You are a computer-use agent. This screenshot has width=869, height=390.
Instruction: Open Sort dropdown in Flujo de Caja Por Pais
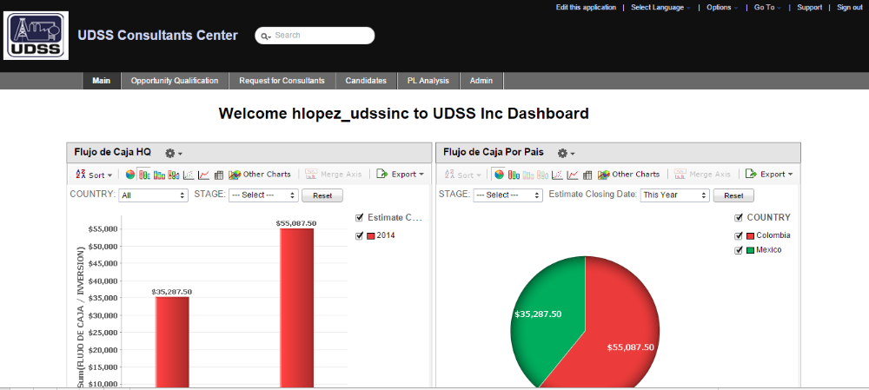click(463, 175)
